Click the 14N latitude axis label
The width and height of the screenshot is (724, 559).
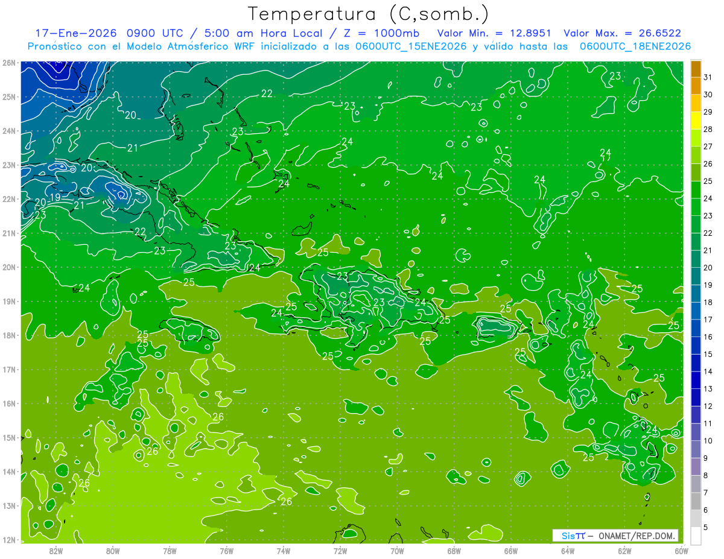(x=8, y=472)
